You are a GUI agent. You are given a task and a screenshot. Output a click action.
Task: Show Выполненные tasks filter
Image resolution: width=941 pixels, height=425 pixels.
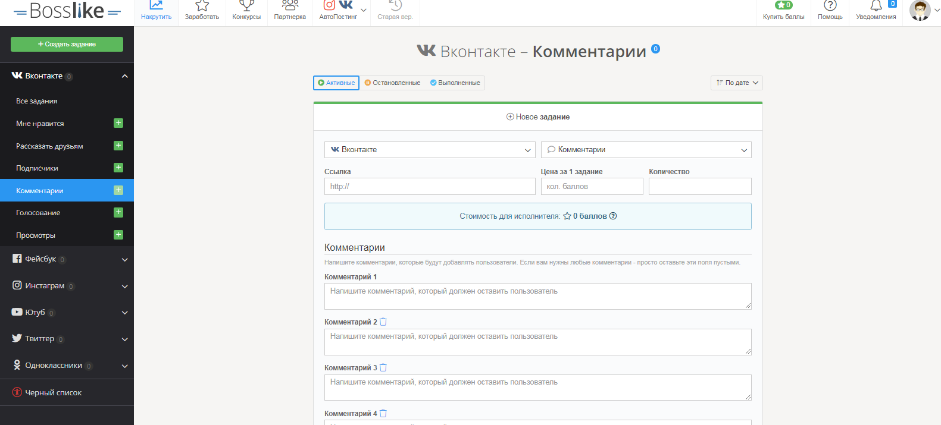455,83
